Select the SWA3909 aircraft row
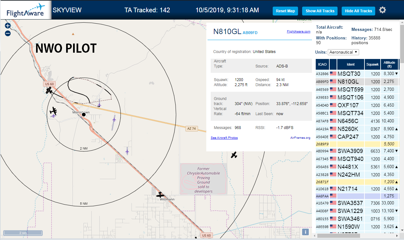The width and height of the screenshot is (404, 240). [x=357, y=151]
